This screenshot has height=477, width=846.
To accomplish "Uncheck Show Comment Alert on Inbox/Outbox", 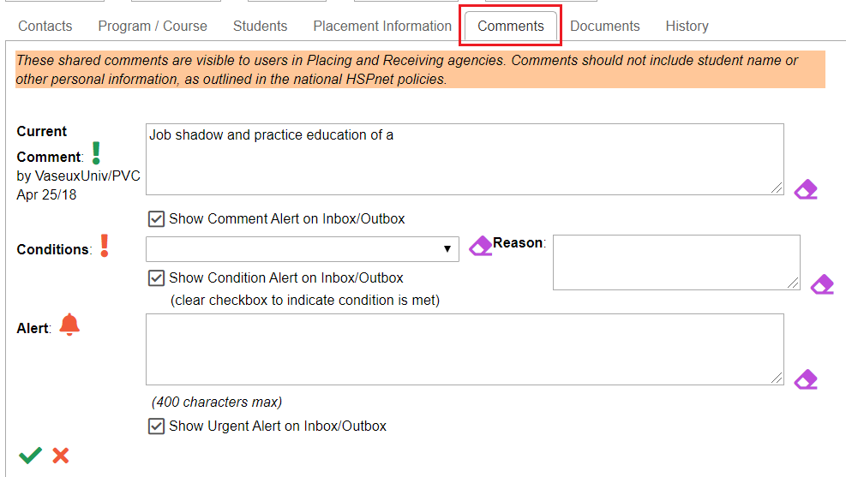I will 156,219.
